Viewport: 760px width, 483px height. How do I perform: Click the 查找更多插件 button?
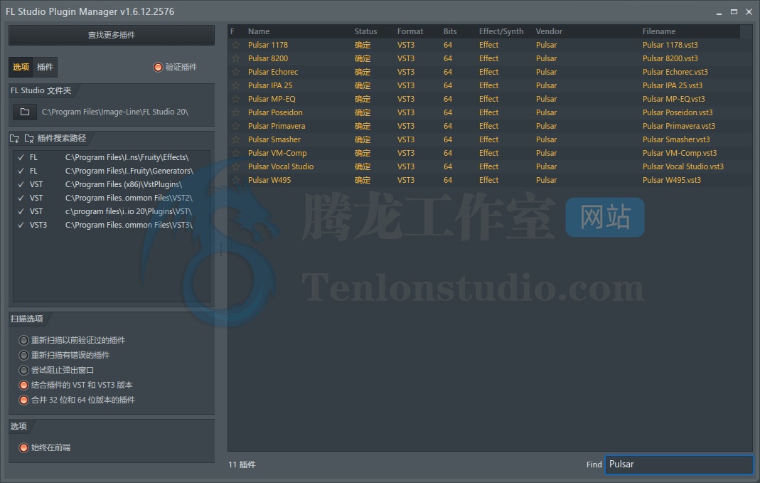point(112,35)
